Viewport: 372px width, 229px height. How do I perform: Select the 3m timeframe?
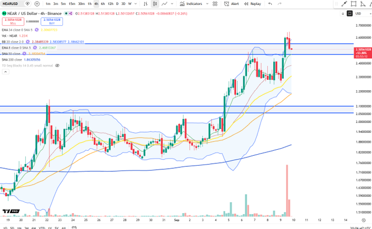click(x=55, y=4)
